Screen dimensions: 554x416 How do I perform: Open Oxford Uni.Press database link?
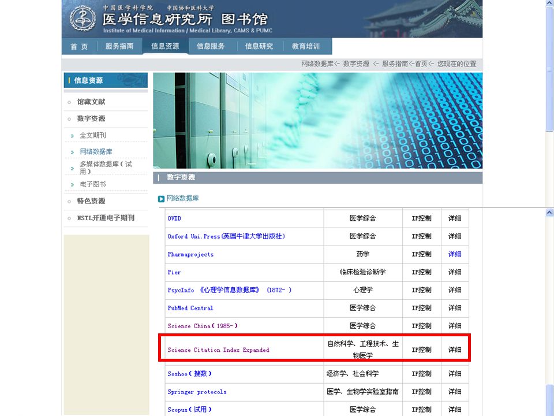(x=226, y=236)
